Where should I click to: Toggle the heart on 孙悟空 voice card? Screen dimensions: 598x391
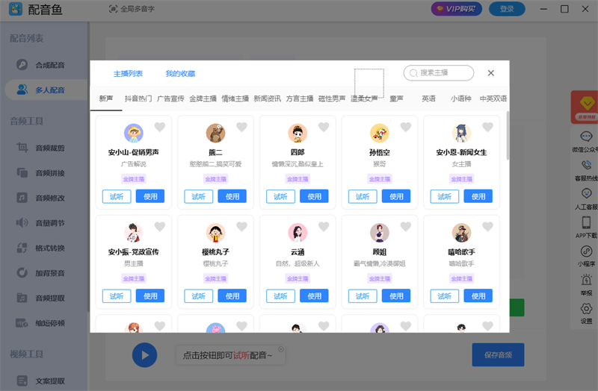(x=405, y=128)
